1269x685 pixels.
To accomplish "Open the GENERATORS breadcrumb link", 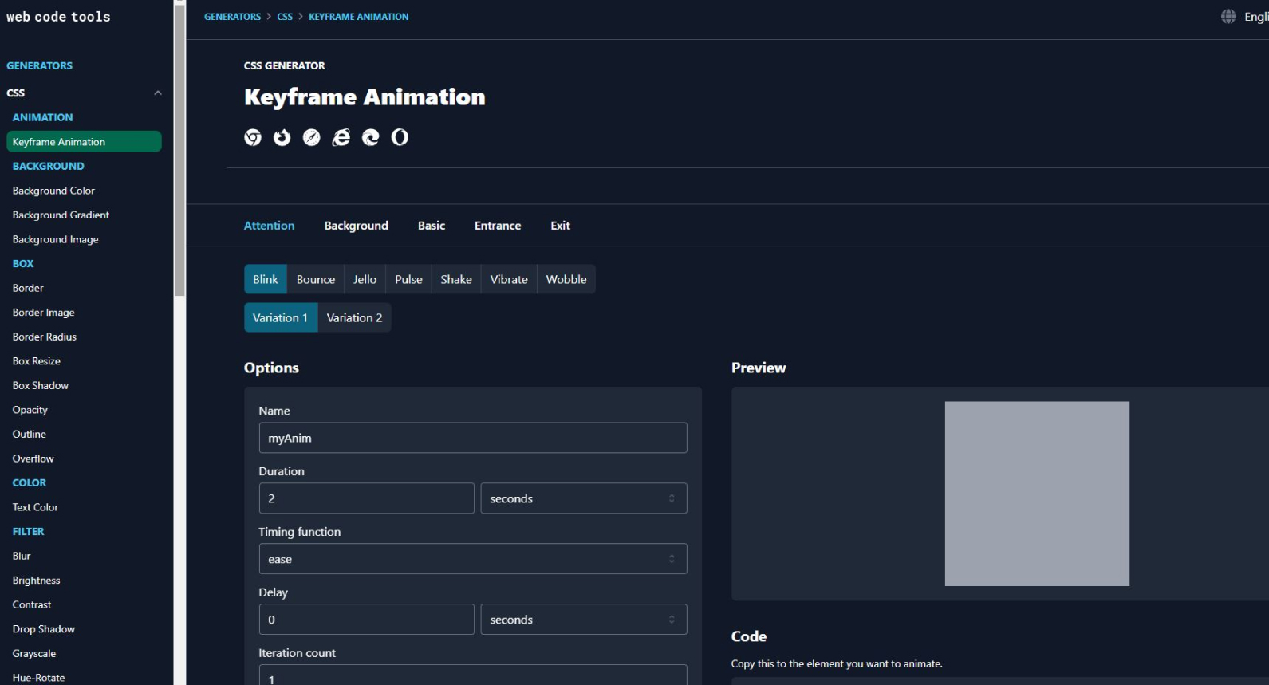I will 232,17.
